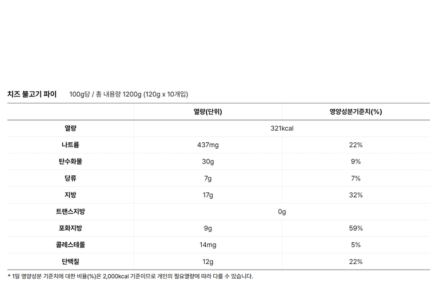Click the 단백질 row label
The image size is (439, 289).
click(x=70, y=262)
